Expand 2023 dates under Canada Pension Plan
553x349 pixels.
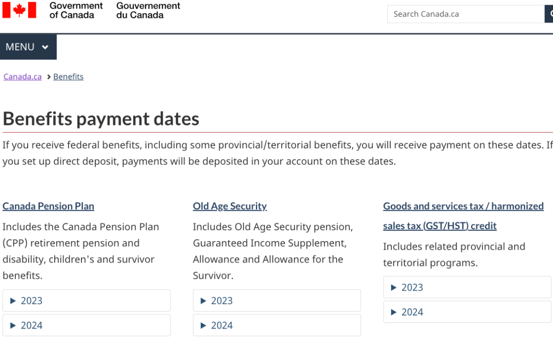[x=86, y=301]
